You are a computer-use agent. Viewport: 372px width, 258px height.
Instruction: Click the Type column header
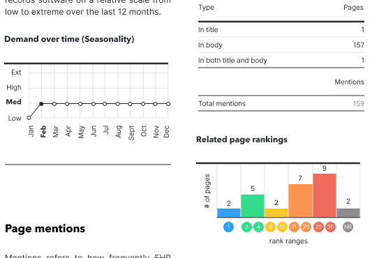(206, 8)
